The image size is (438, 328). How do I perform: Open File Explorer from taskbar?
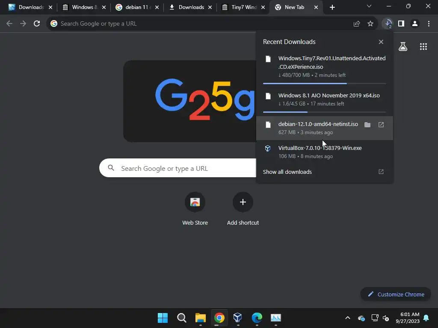pos(200,318)
